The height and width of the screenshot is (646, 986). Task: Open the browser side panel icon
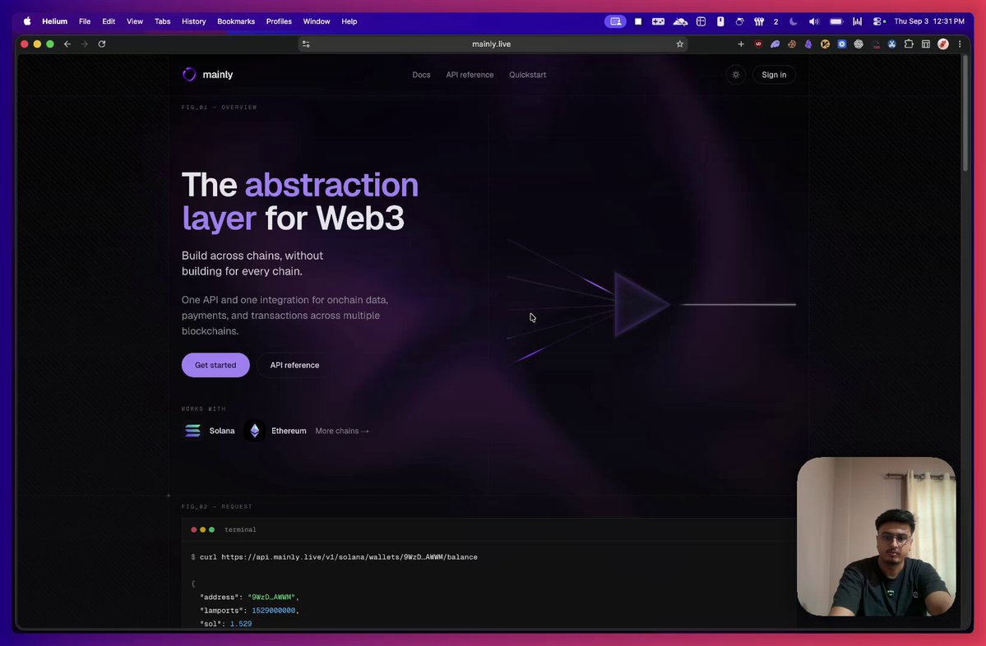[x=926, y=44]
